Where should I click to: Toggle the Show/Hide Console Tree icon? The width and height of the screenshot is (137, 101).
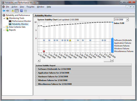(x=16, y=11)
